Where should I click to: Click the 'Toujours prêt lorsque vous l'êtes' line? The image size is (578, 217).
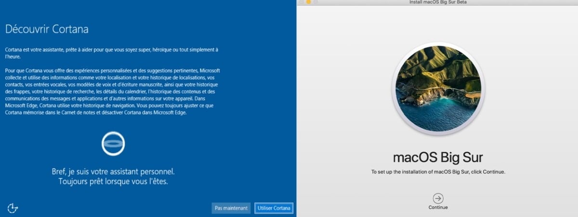113,182
